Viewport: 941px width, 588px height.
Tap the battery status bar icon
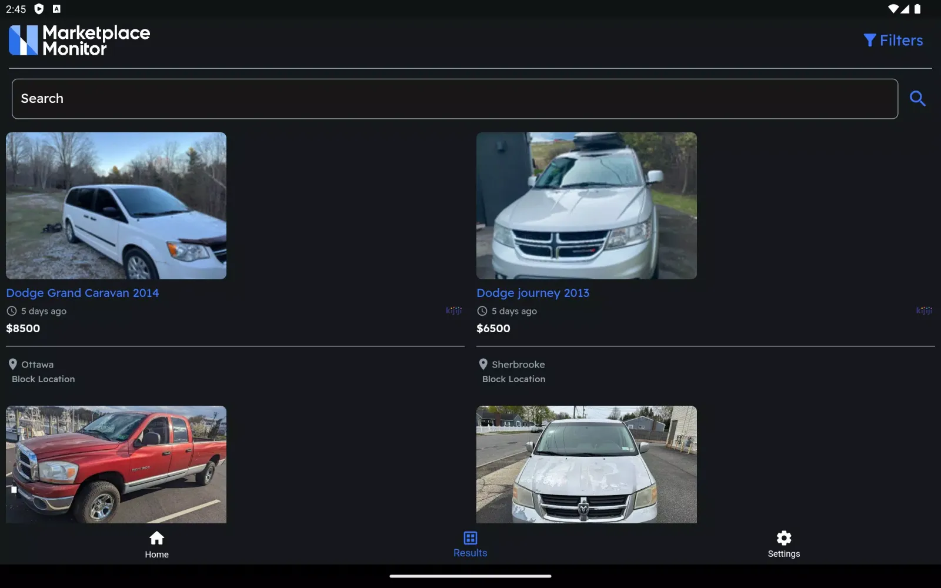(x=917, y=9)
